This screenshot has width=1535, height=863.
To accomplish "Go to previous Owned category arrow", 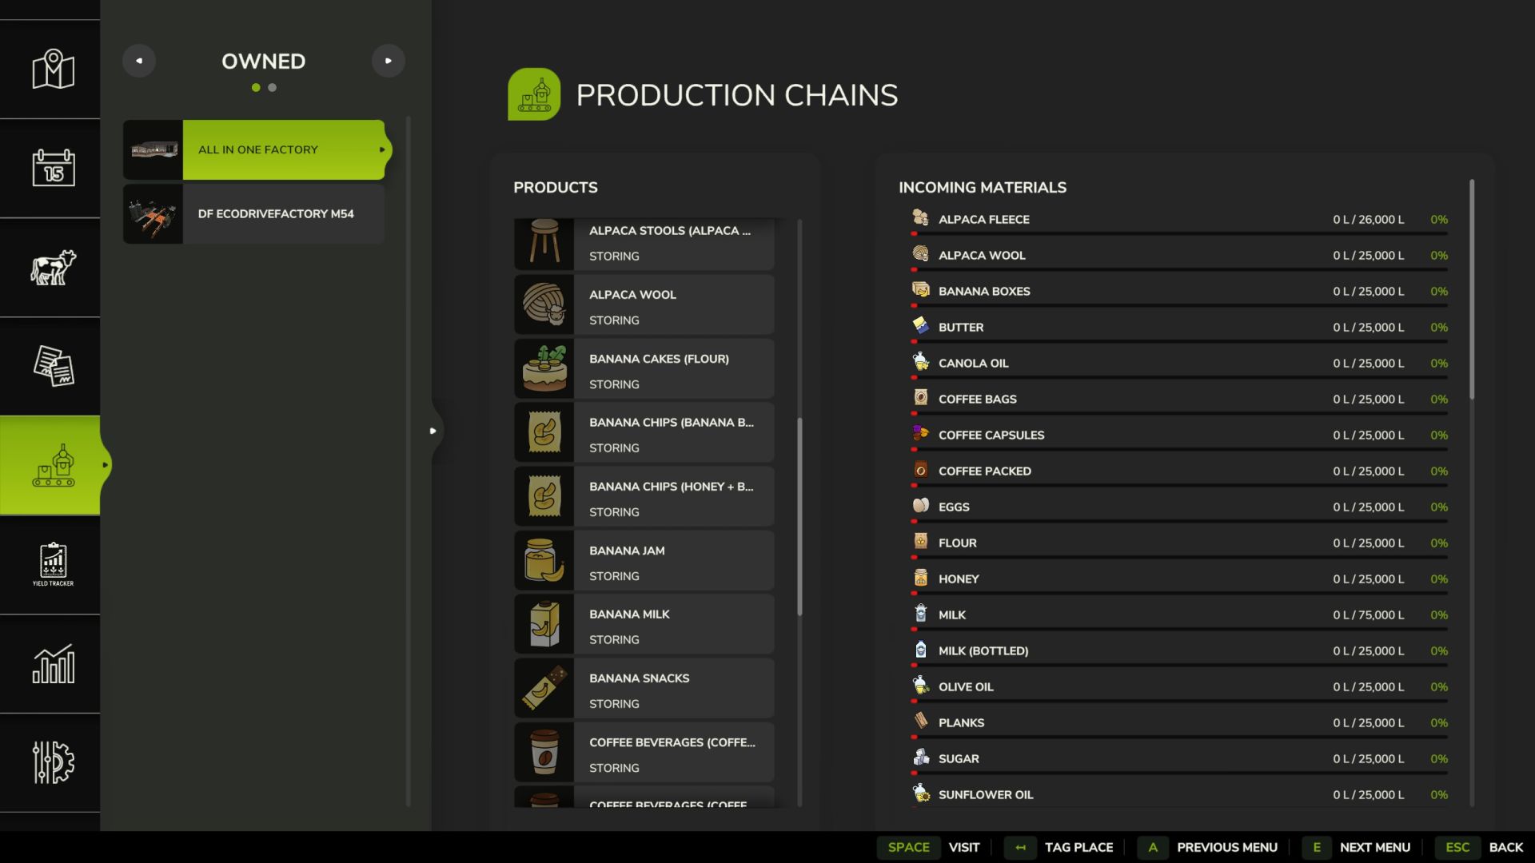I will coord(139,61).
